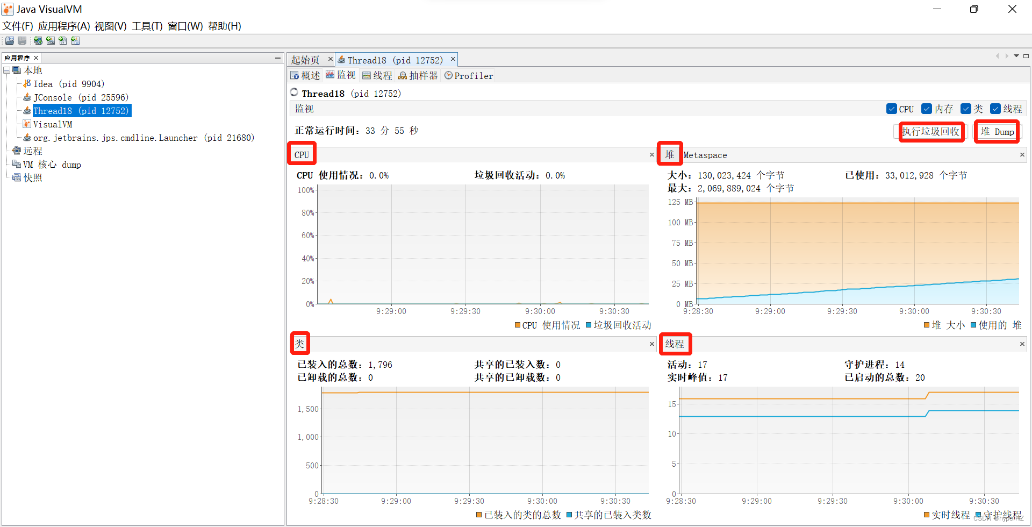Open the 窗口(W) menu
Screen dimensions: 1032x527
185,26
